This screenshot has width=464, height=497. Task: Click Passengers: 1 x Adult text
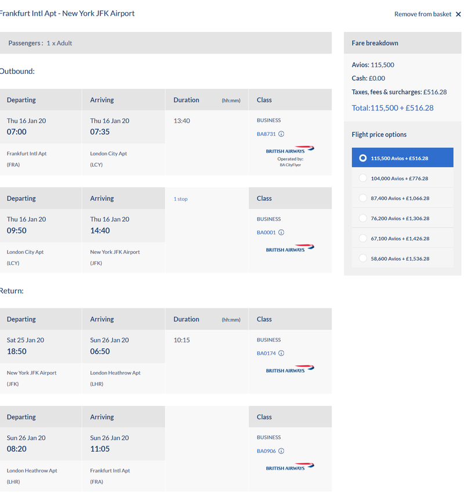(x=40, y=43)
